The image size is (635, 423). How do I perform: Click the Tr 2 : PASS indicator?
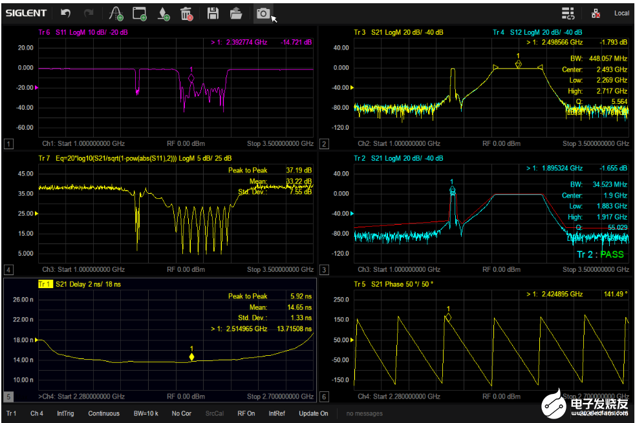(x=600, y=254)
